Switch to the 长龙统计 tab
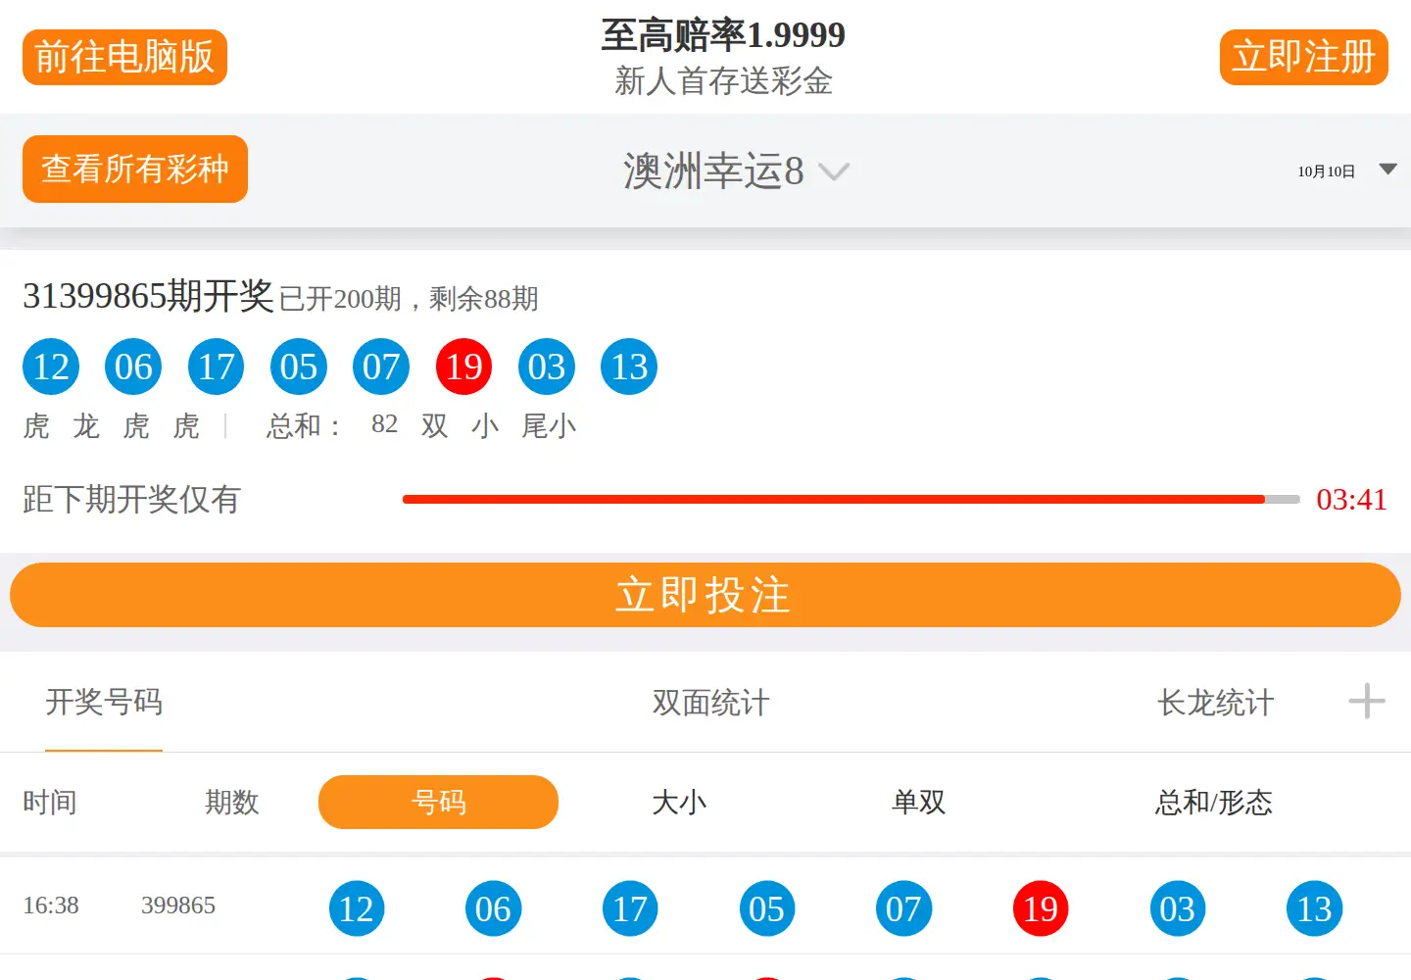Image resolution: width=1411 pixels, height=980 pixels. 1215,703
